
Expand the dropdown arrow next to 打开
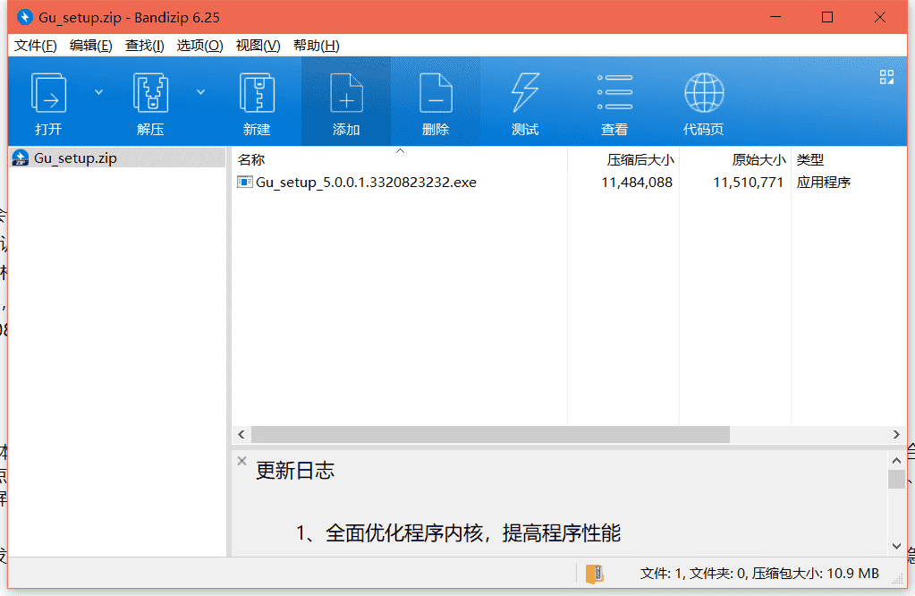click(x=98, y=92)
